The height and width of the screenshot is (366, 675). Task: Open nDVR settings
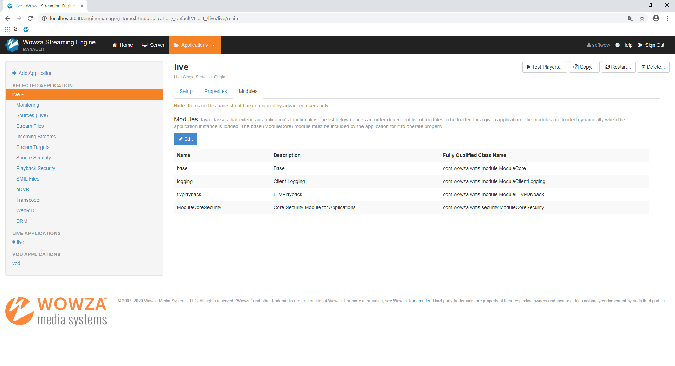click(x=22, y=189)
